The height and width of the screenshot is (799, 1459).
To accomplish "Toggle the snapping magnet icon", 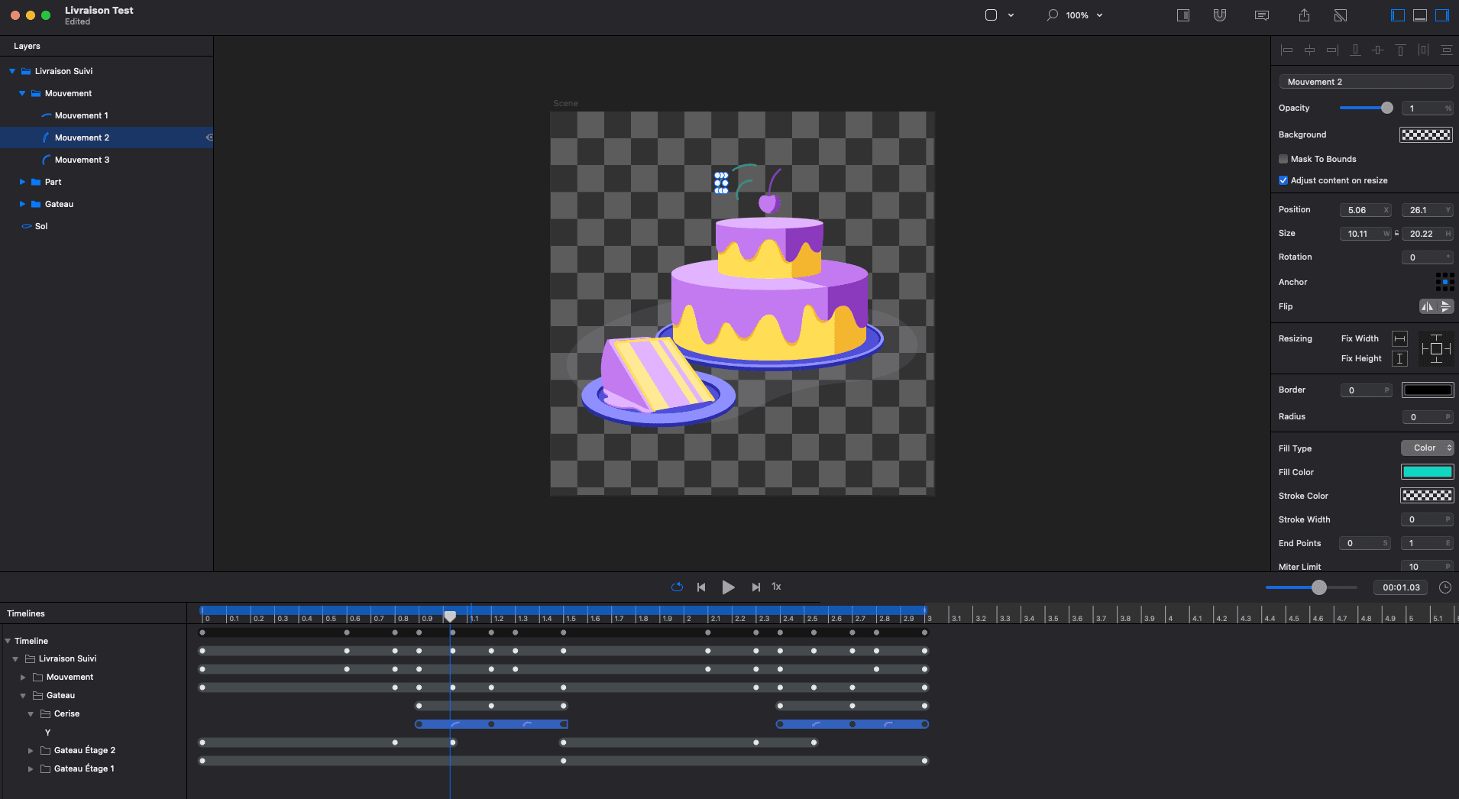I will [x=1220, y=15].
